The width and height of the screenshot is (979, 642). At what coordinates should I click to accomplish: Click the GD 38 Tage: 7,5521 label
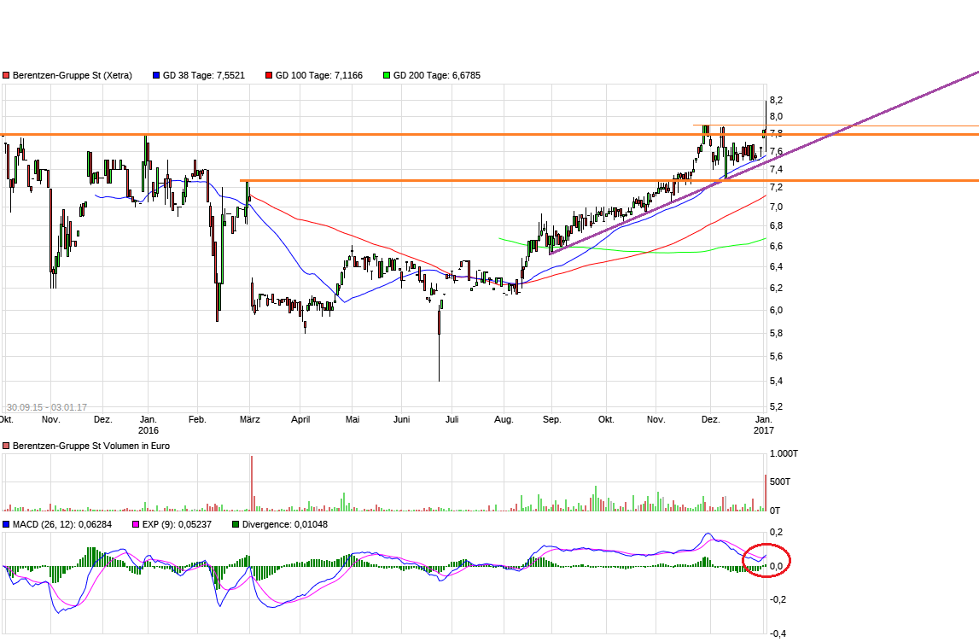205,75
